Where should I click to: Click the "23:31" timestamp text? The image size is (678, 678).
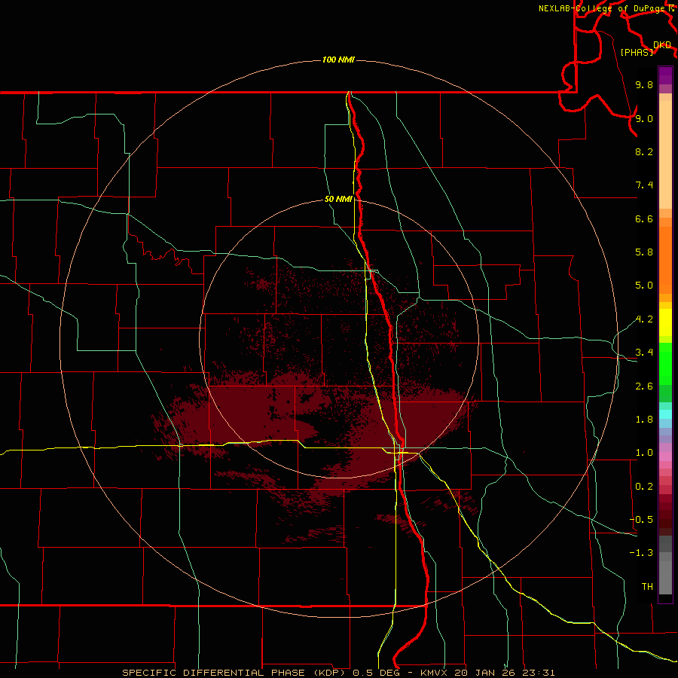(539, 673)
